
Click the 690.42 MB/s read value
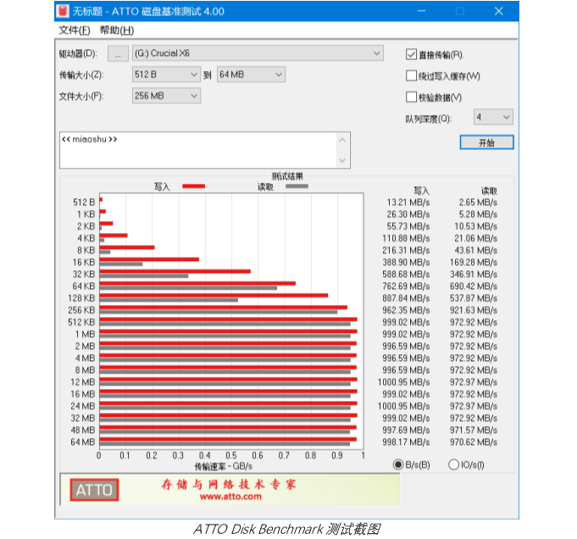(474, 286)
